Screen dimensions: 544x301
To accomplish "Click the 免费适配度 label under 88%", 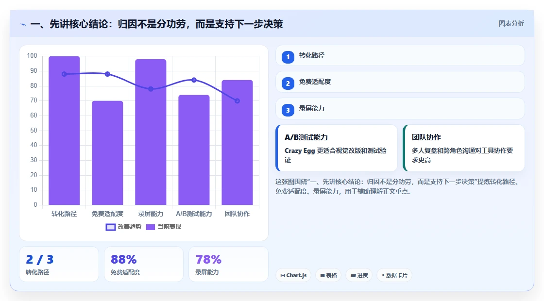I will pos(125,272).
